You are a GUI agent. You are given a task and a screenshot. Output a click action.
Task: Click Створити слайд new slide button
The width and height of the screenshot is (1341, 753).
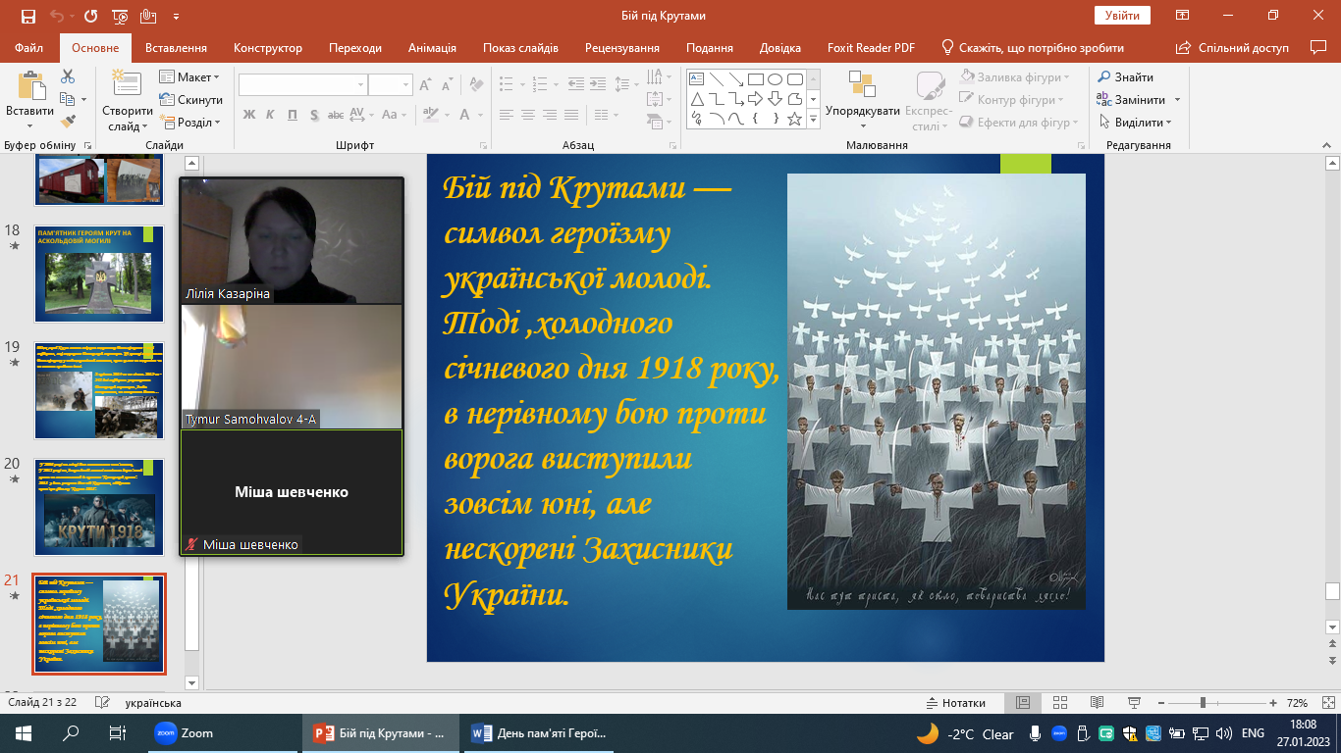point(128,100)
